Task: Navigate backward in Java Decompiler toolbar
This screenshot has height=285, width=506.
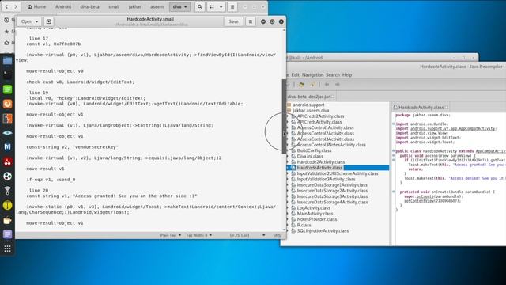Action: coord(327,85)
